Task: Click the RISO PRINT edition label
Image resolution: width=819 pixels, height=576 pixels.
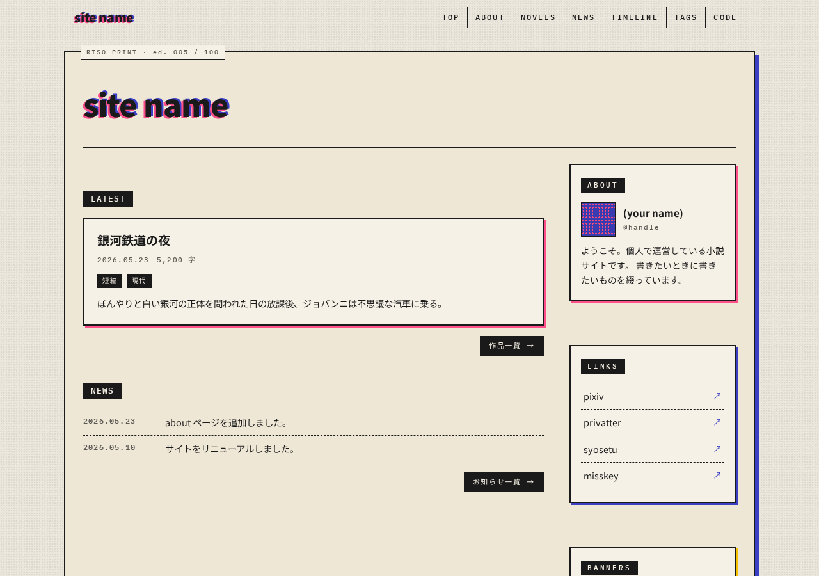Action: [x=153, y=52]
